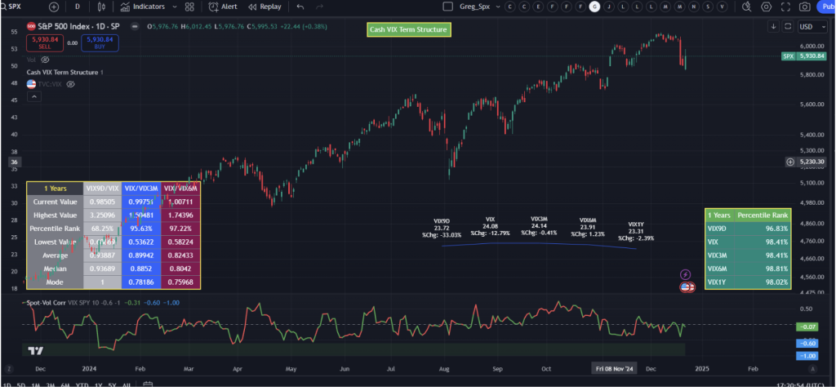Toggle visibility of TVC:VIX symbol
The height and width of the screenshot is (391, 836).
click(70, 84)
